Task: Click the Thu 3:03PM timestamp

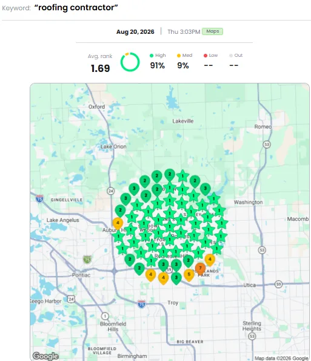Action: coord(184,32)
